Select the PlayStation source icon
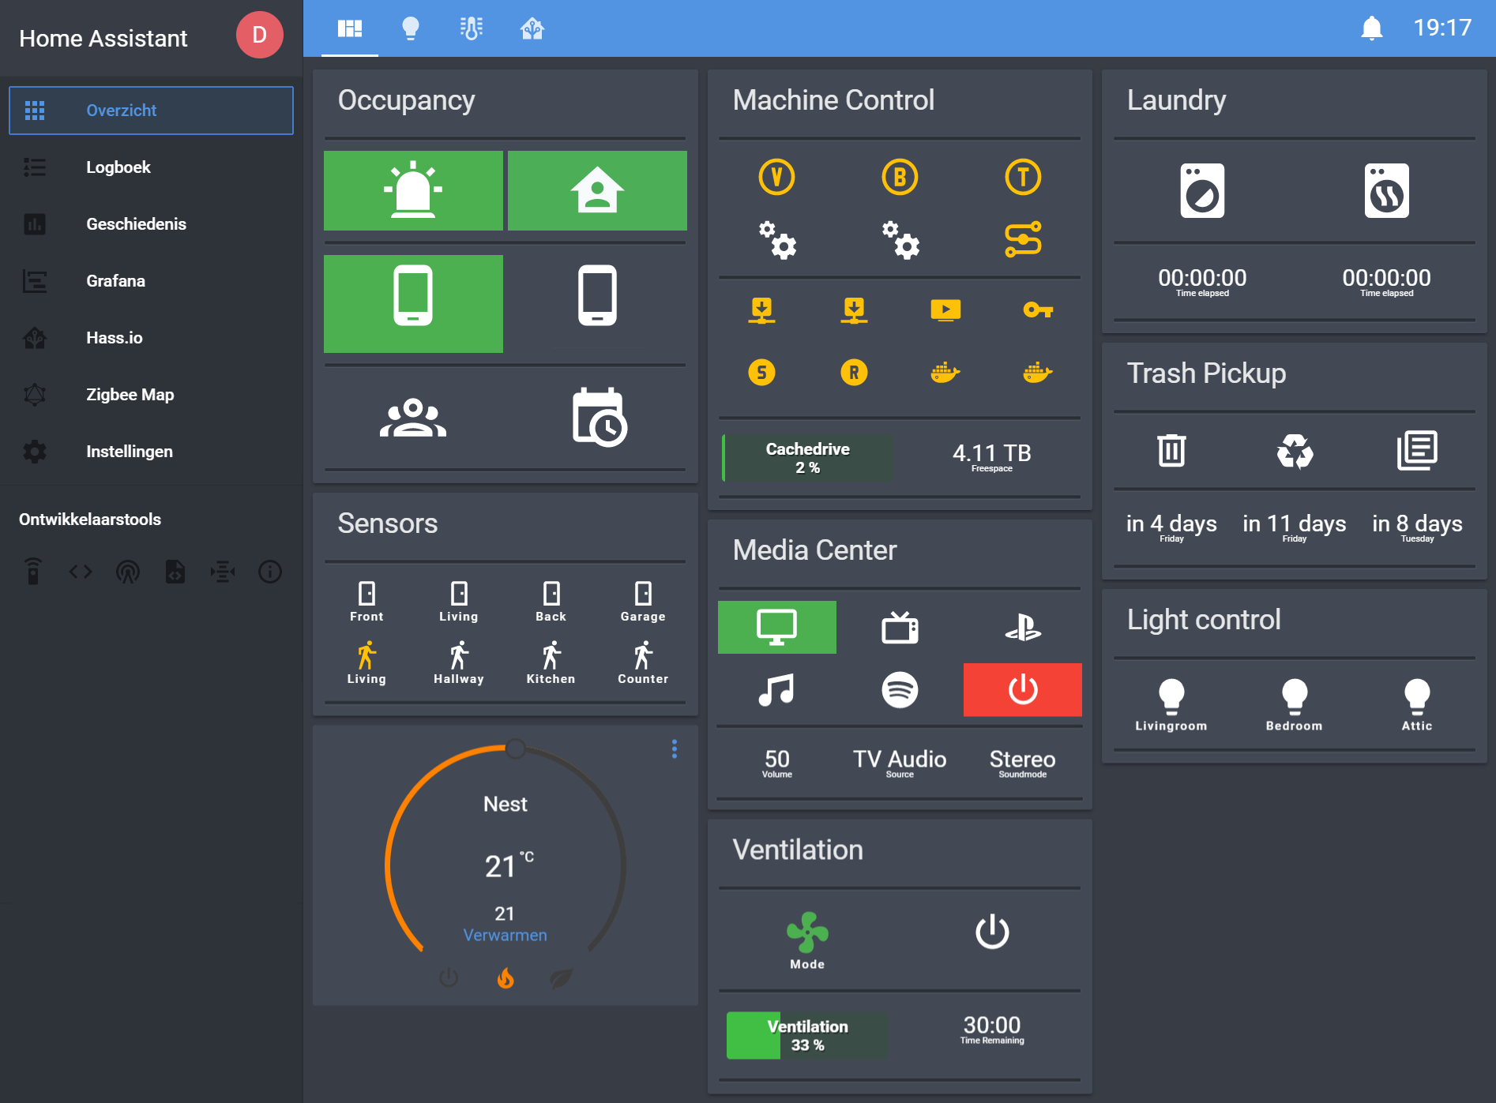1496x1103 pixels. coord(1022,628)
